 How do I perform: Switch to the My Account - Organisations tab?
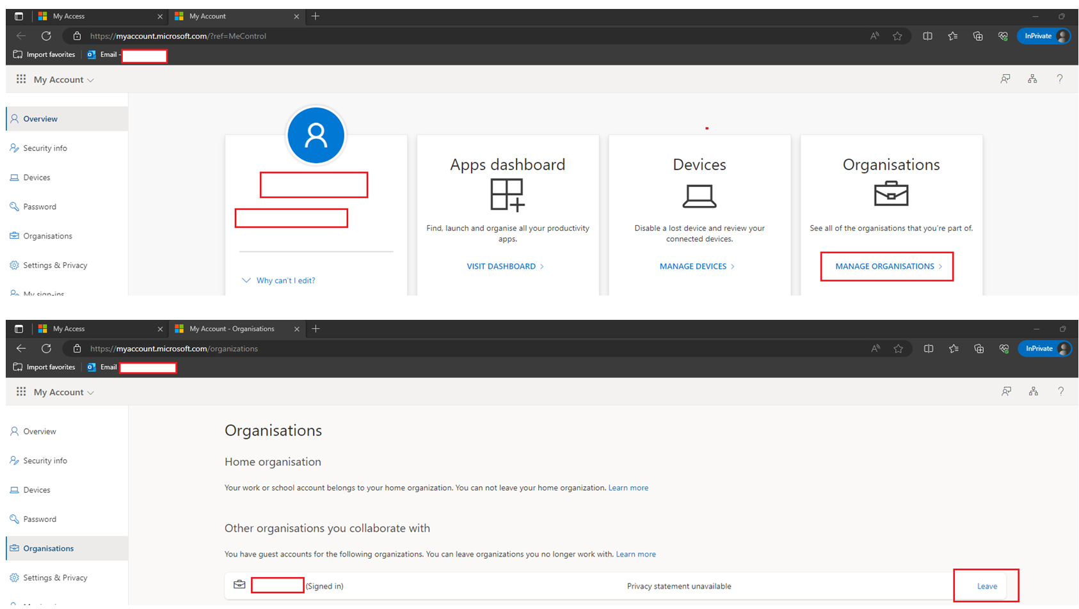pyautogui.click(x=230, y=328)
